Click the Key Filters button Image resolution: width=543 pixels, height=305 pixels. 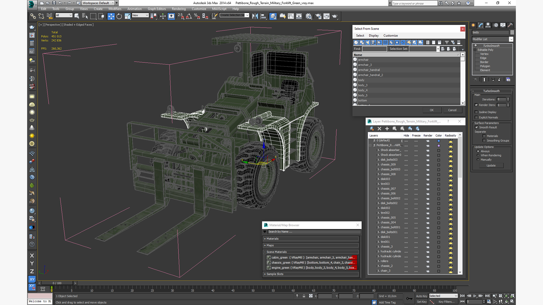click(446, 302)
